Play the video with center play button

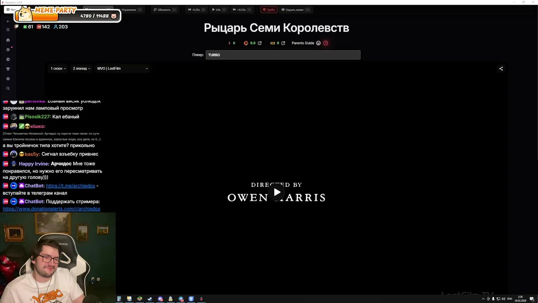[x=277, y=192]
